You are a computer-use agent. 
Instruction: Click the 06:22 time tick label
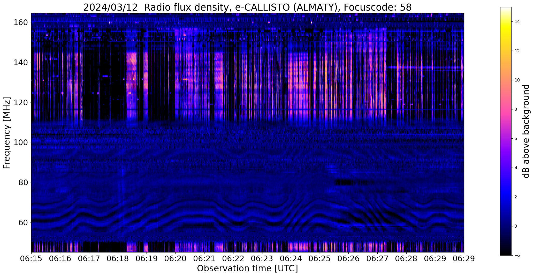233,259
